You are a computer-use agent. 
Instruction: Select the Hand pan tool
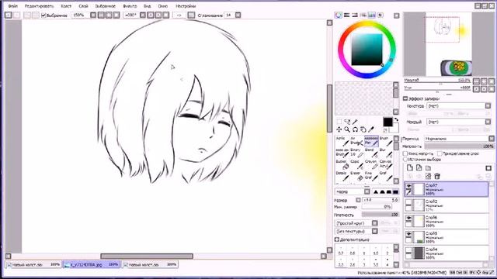(x=363, y=129)
